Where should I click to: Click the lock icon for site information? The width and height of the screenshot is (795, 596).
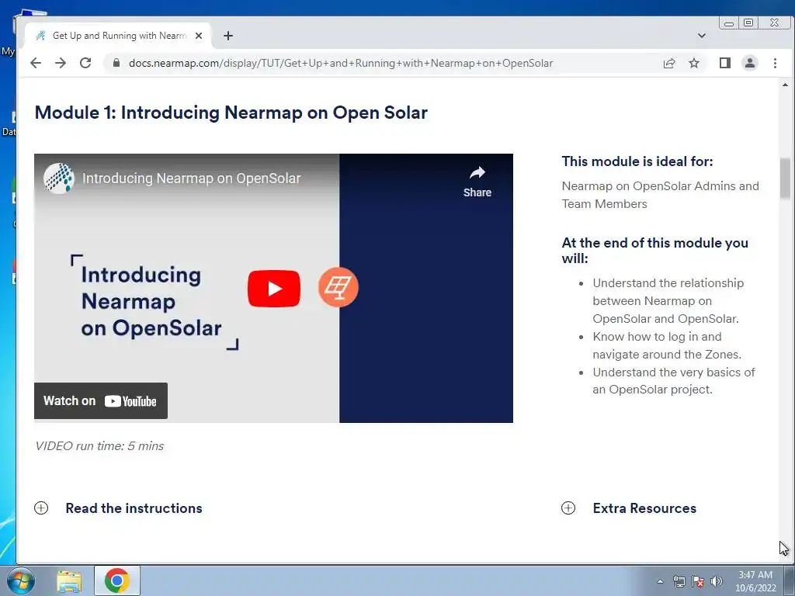point(116,63)
